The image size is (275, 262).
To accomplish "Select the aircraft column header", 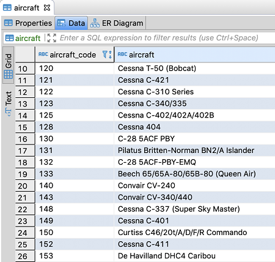I will 194,54.
